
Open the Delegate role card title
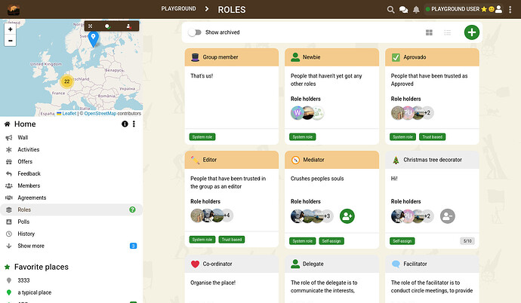pyautogui.click(x=313, y=264)
